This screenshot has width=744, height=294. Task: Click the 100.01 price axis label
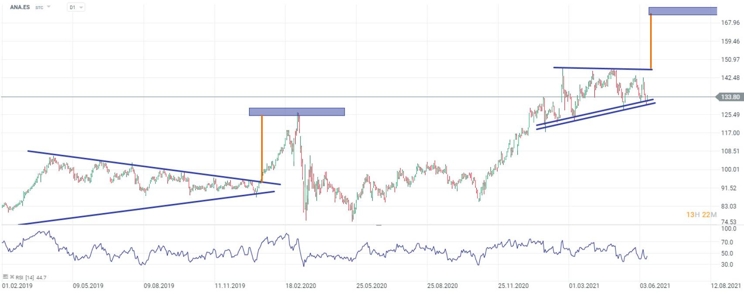pos(730,170)
